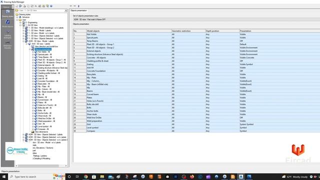Select 'Temp Beams - All' in the tree

[45, 57]
